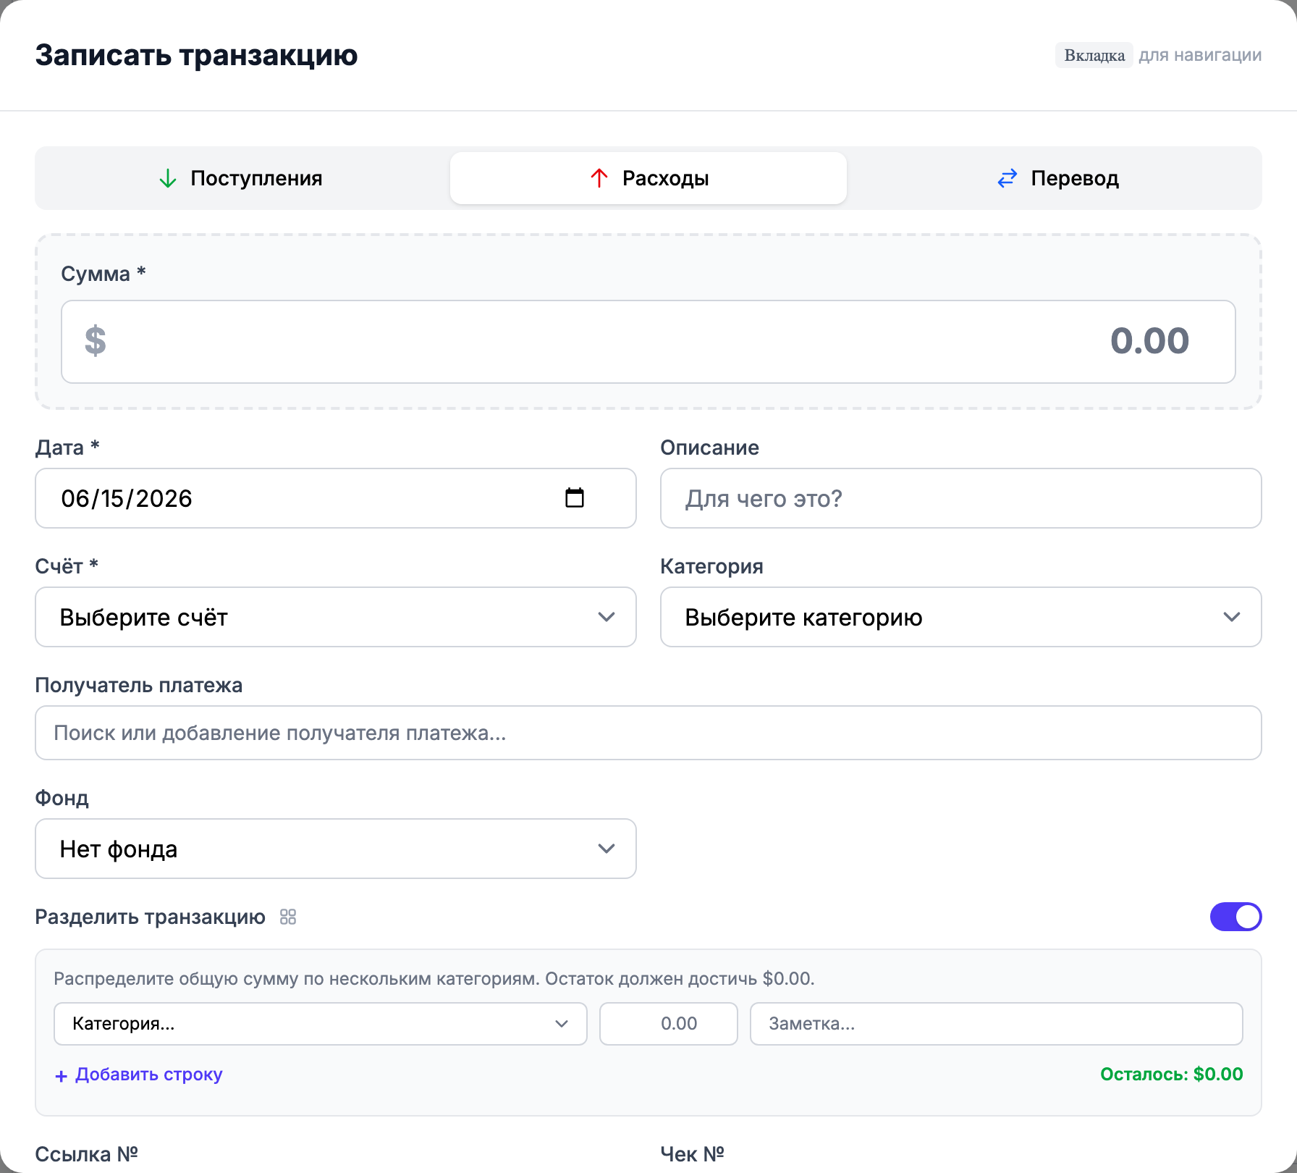Click the blue transfer arrows icon
This screenshot has height=1173, width=1297.
pos(1007,178)
